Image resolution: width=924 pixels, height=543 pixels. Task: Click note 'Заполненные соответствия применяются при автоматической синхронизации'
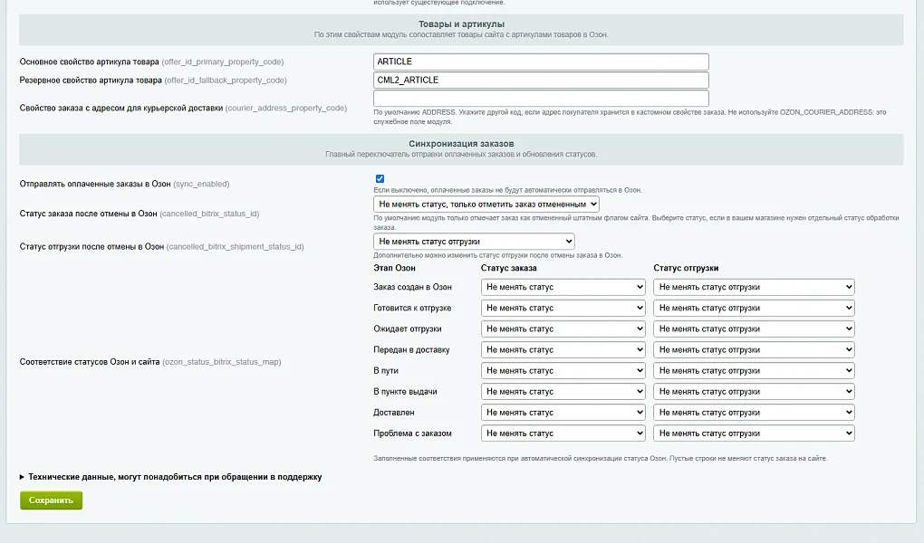coord(600,458)
